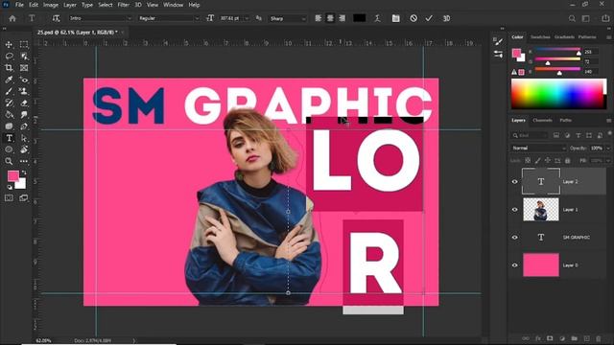This screenshot has height=345, width=614.
Task: Swap foreground and background colors
Action: tap(24, 172)
